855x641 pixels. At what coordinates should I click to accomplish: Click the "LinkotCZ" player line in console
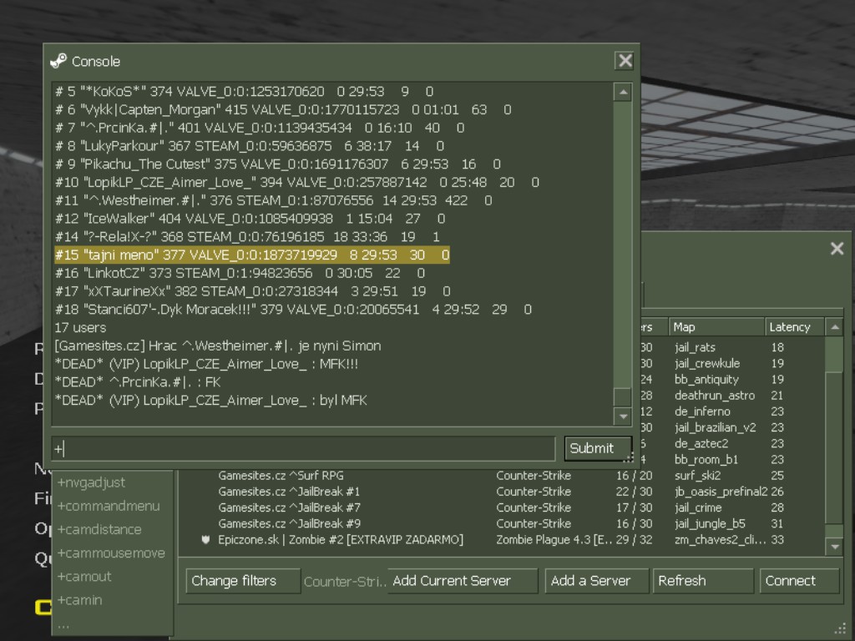click(x=240, y=273)
